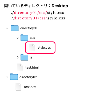Select the directory01 folder name
Image resolution: width=112 pixels, height=97 pixels.
tap(29, 28)
